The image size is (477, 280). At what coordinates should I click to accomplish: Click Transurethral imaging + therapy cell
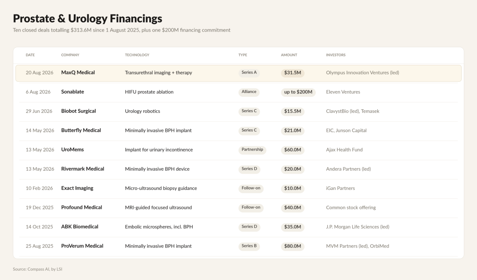158,73
